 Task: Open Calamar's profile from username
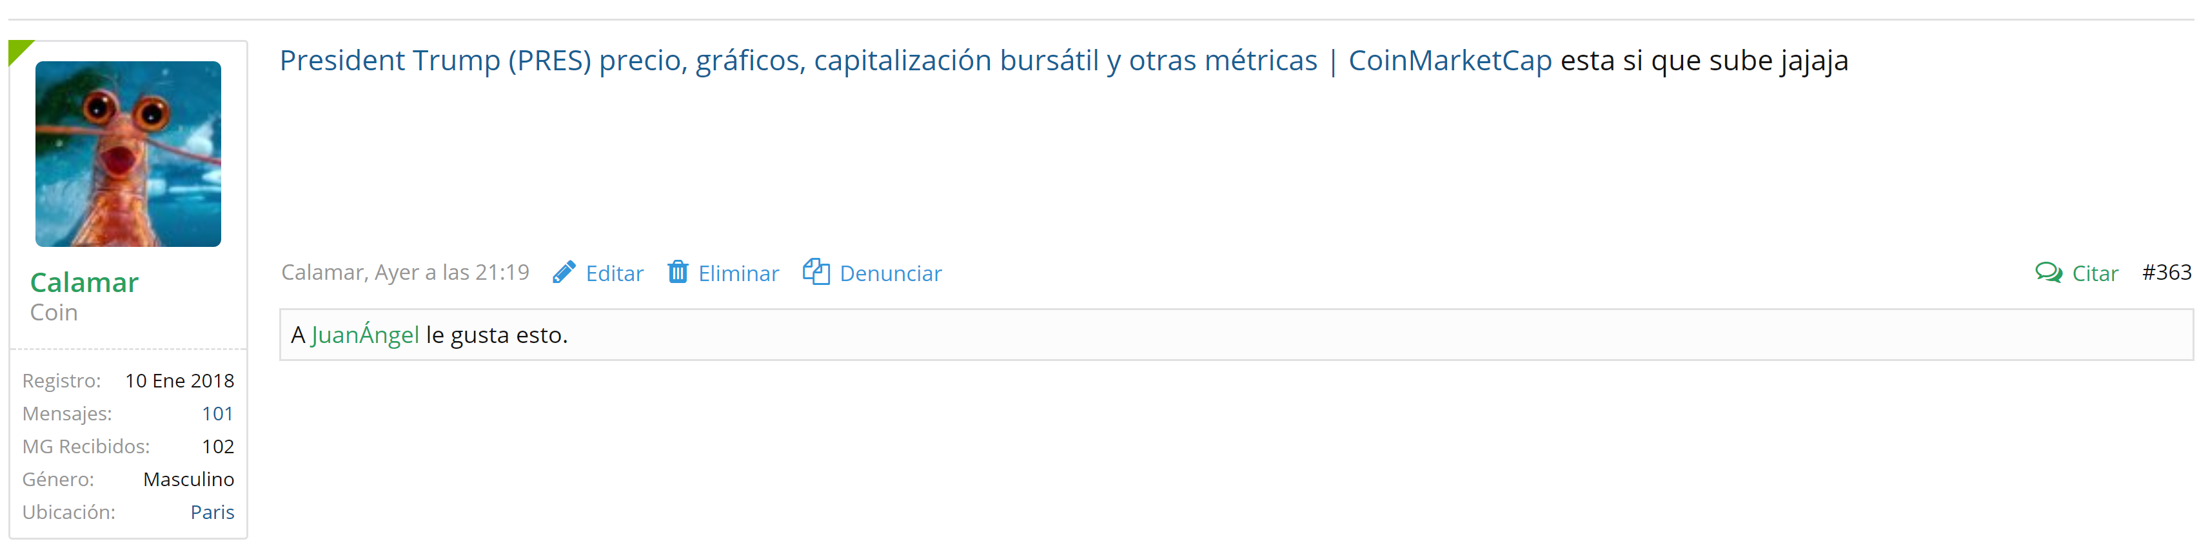click(84, 282)
